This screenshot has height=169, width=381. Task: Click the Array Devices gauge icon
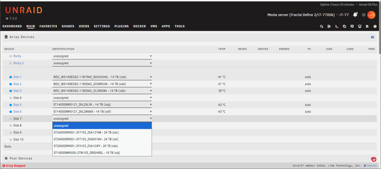(x=372, y=37)
